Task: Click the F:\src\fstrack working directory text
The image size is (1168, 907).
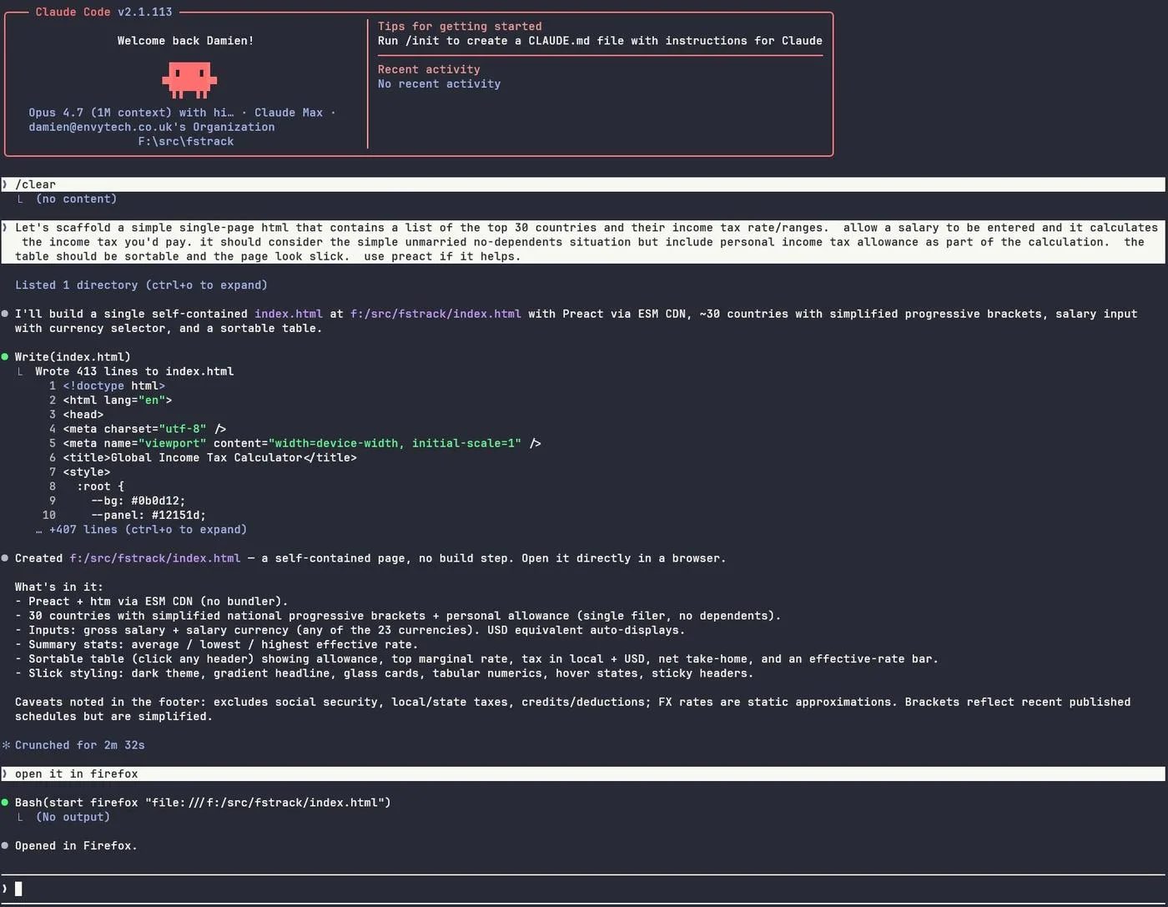Action: coord(186,142)
